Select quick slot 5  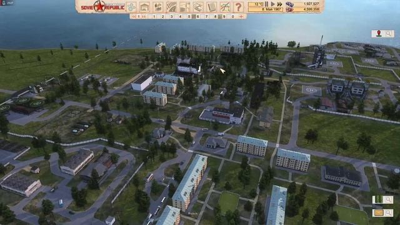click(189, 17)
